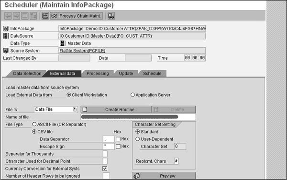The height and width of the screenshot is (180, 287).
Task: Toggle Hex checkbox for Escape Sign
Action: pos(118,147)
